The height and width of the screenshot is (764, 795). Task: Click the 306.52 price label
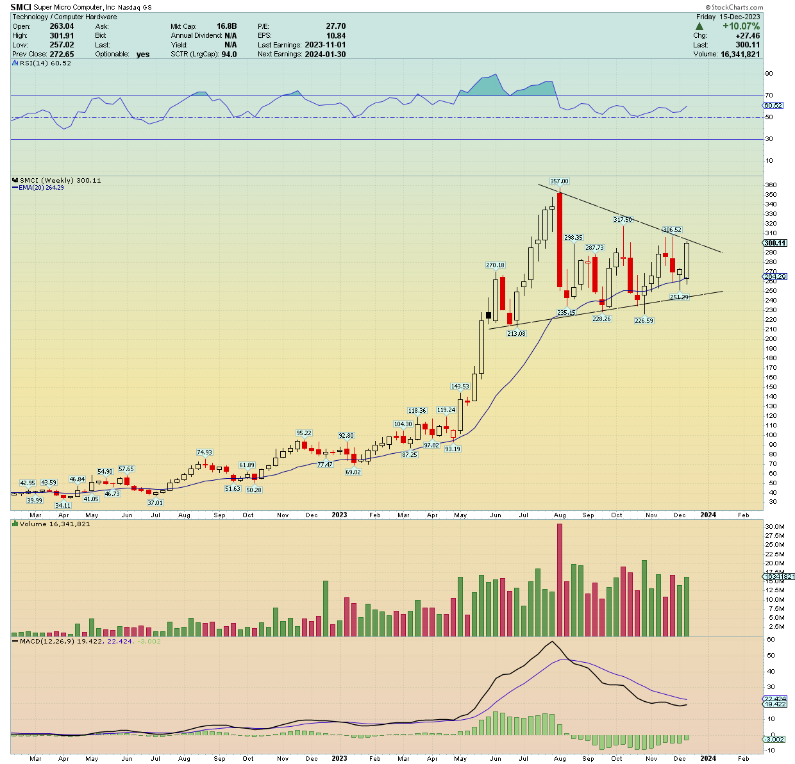672,230
